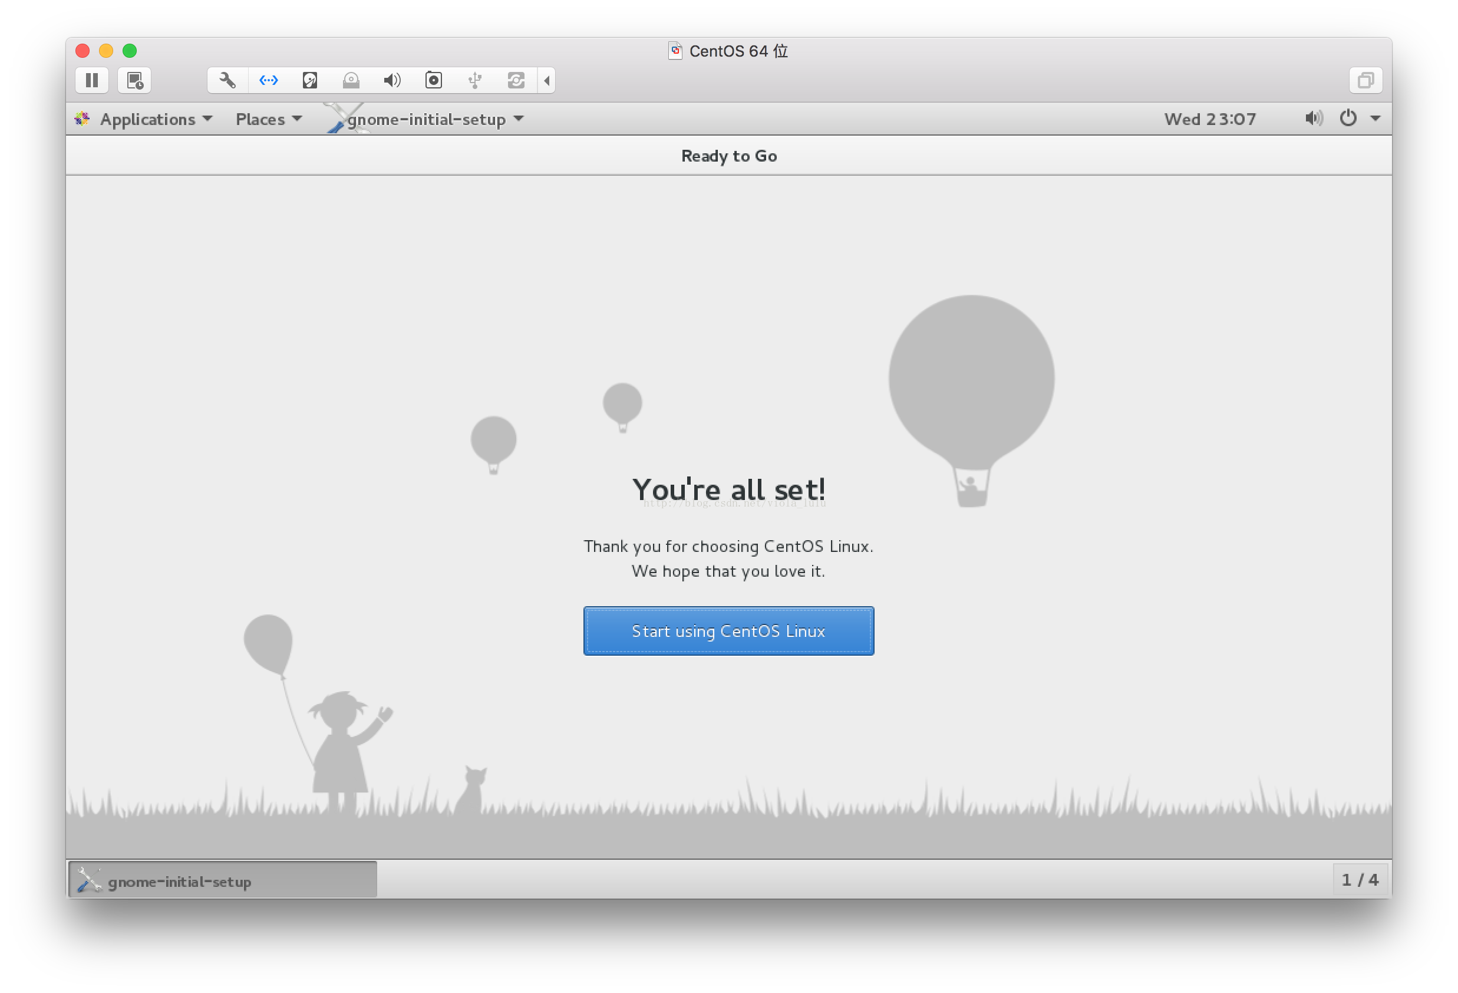Collapse the device toolbar arrow
The width and height of the screenshot is (1458, 993).
point(546,80)
